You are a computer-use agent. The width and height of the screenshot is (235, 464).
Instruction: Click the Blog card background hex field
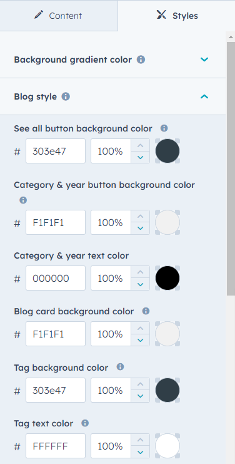[x=56, y=334]
